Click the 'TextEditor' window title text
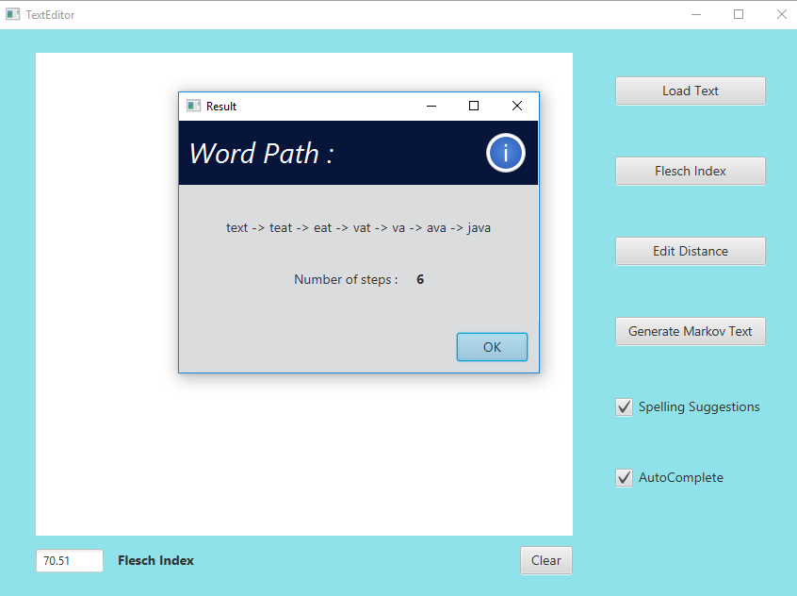 click(50, 15)
